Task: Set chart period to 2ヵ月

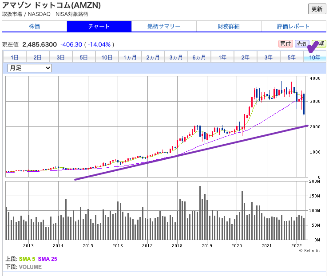Action: (x=153, y=57)
